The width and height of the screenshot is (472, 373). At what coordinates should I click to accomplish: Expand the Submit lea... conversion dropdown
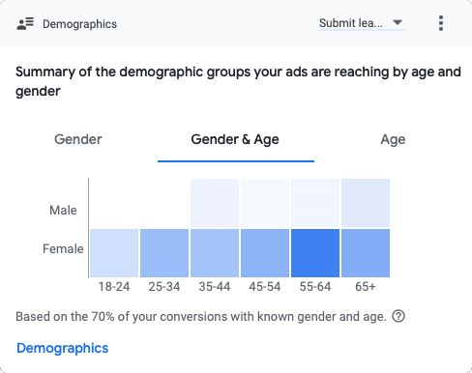click(x=363, y=23)
